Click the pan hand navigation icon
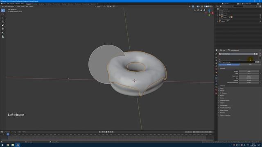This screenshot has height=147, width=262. tap(201, 10)
